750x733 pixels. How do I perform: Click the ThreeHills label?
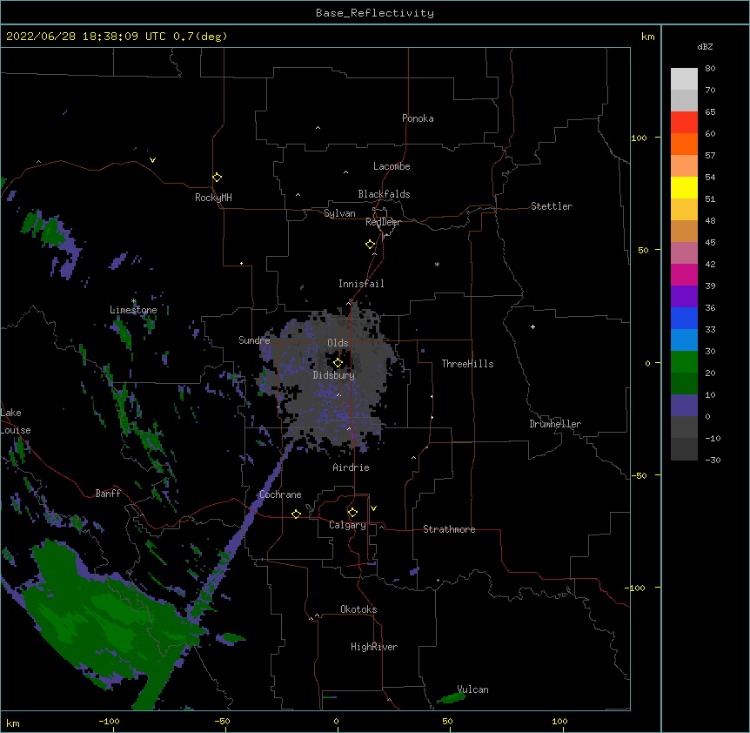click(x=468, y=364)
